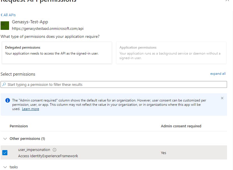This screenshot has width=233, height=170.
Task: Click the Admin consent required column header
Action: click(181, 126)
